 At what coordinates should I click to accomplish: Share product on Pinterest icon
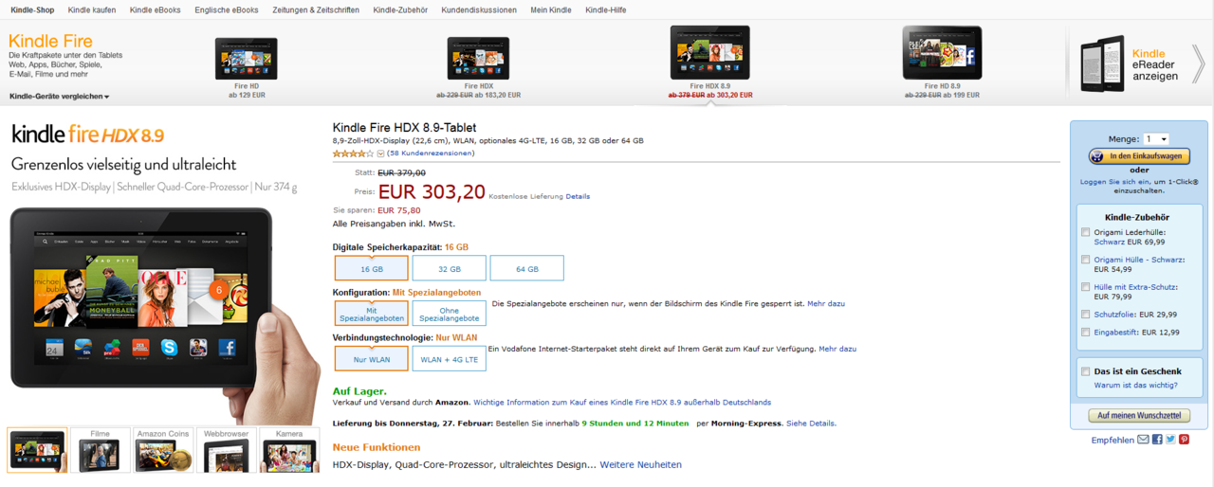tap(1185, 440)
